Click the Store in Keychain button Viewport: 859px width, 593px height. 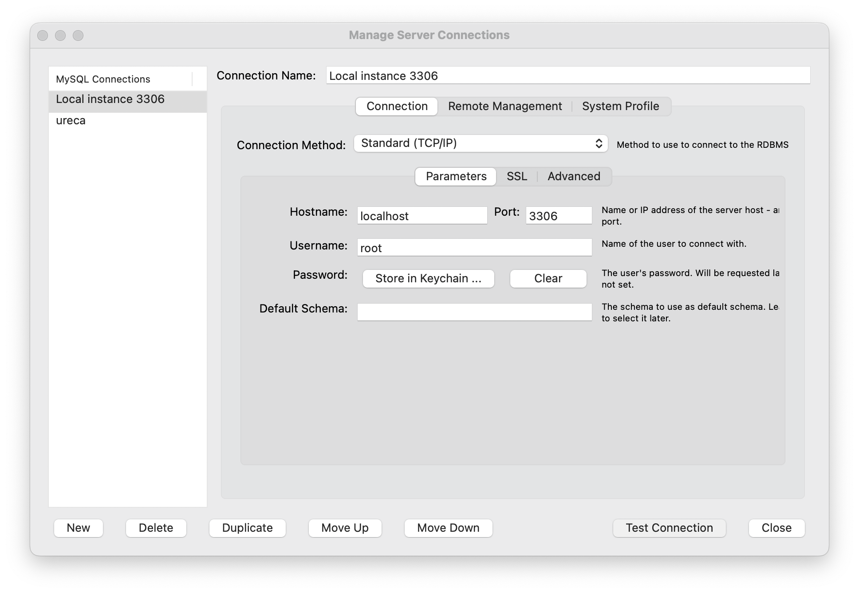pyautogui.click(x=428, y=279)
